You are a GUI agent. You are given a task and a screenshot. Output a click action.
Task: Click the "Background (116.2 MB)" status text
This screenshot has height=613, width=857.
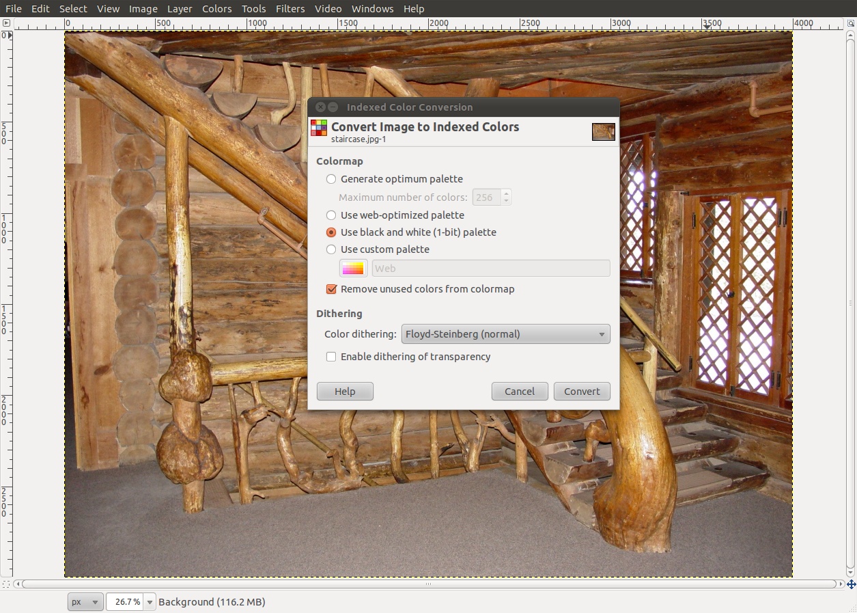click(212, 602)
